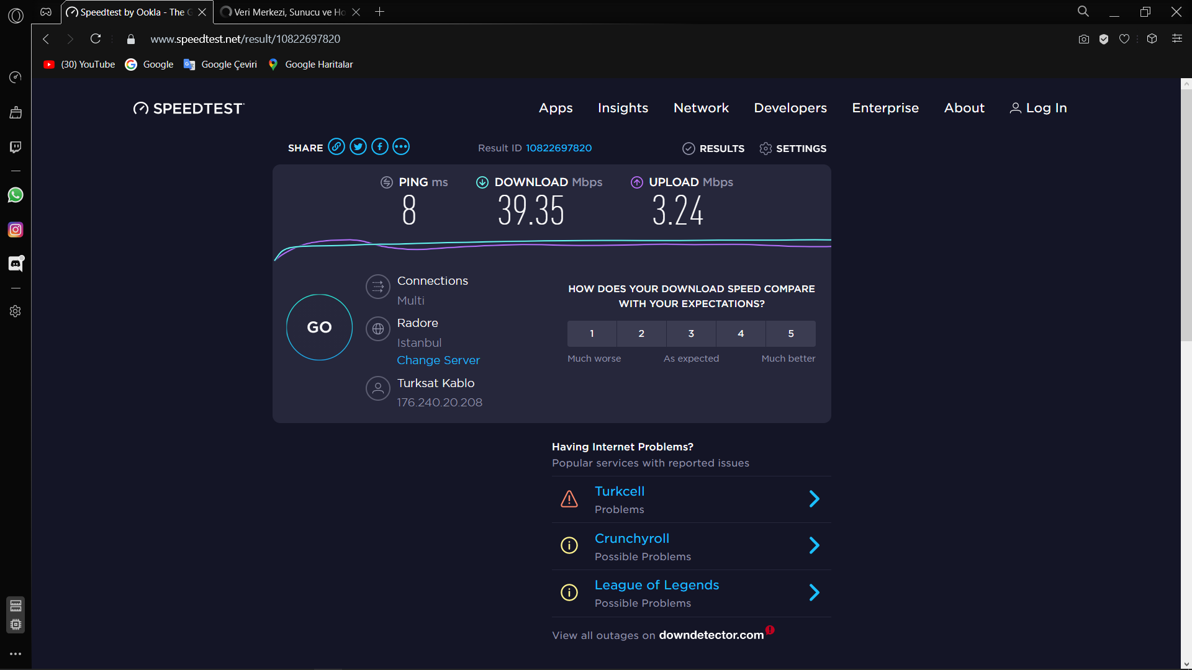
Task: Open Twitch panel in sidebar
Action: pos(16,147)
